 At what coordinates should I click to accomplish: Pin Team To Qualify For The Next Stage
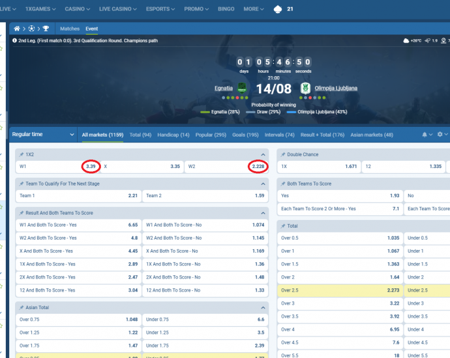point(22,184)
